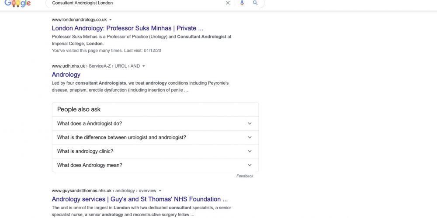Expand urologist and andrologist difference question
437x218 pixels.
click(155, 137)
